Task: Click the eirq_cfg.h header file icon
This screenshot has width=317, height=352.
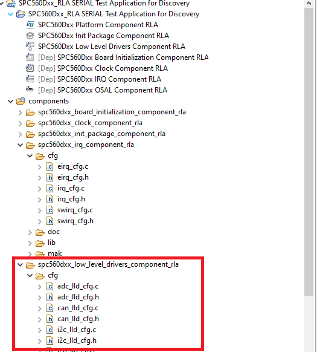Action: [x=50, y=178]
